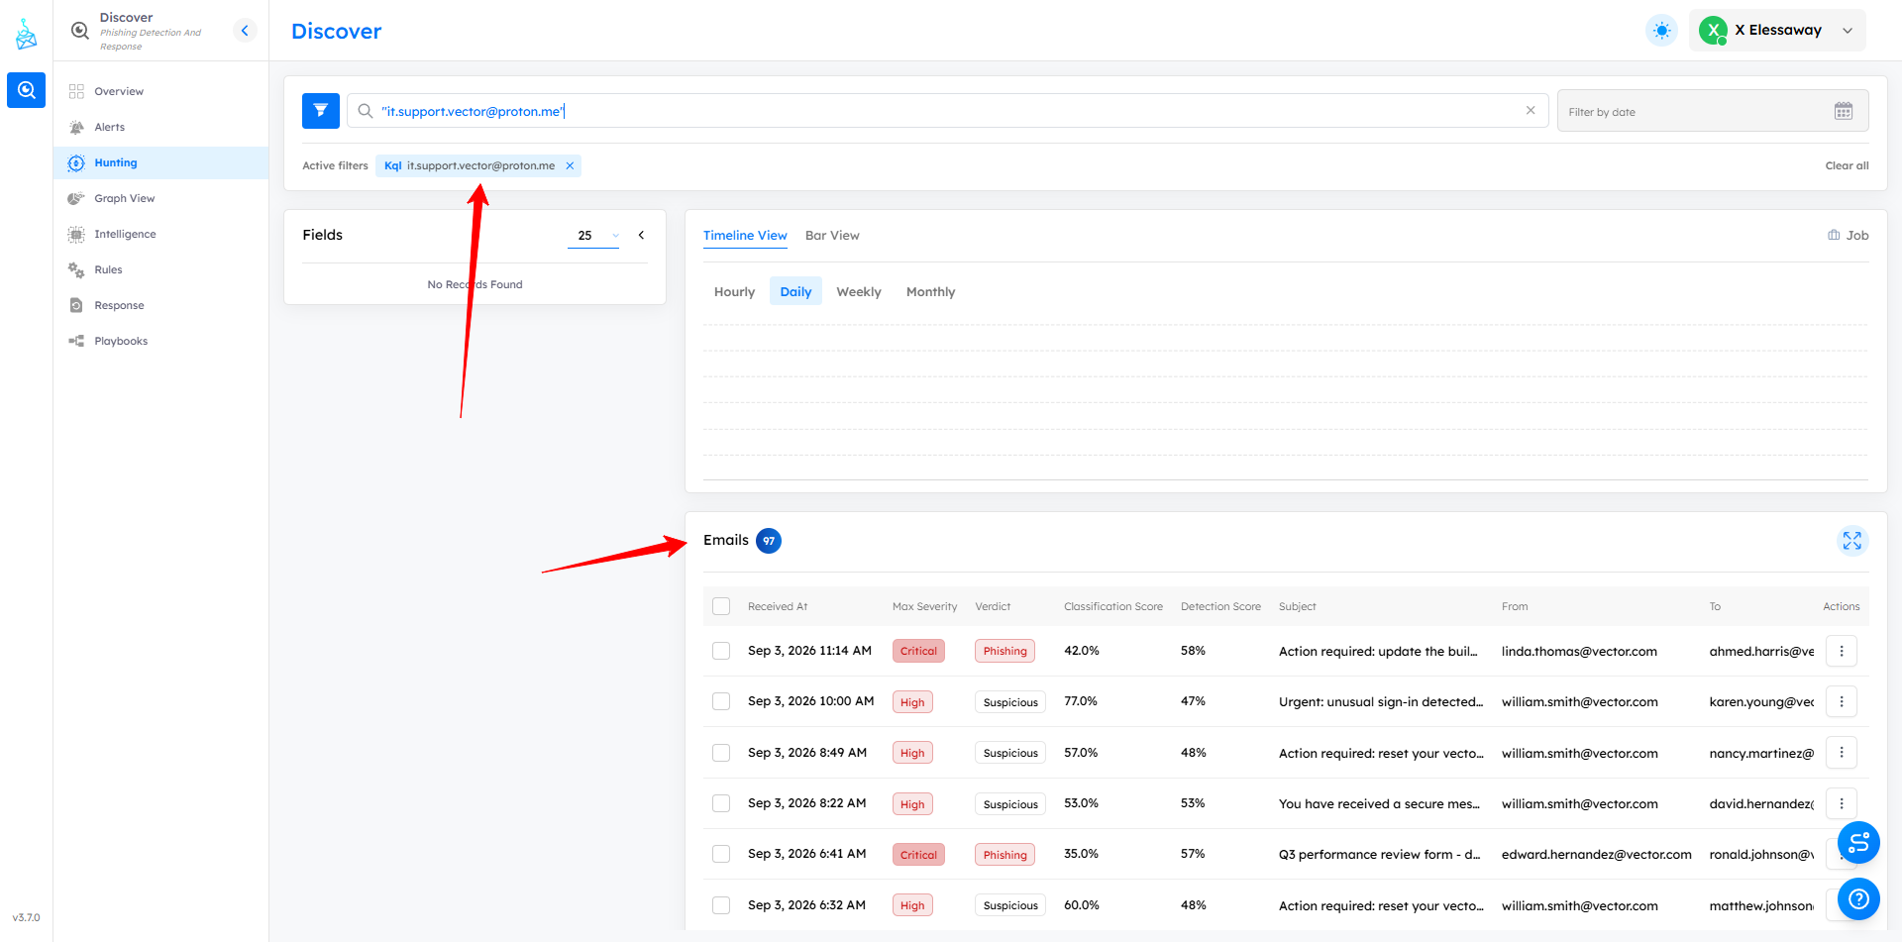The width and height of the screenshot is (1902, 942).
Task: Check the Sep 3, 2026 11:14 AM email row
Action: point(721,651)
